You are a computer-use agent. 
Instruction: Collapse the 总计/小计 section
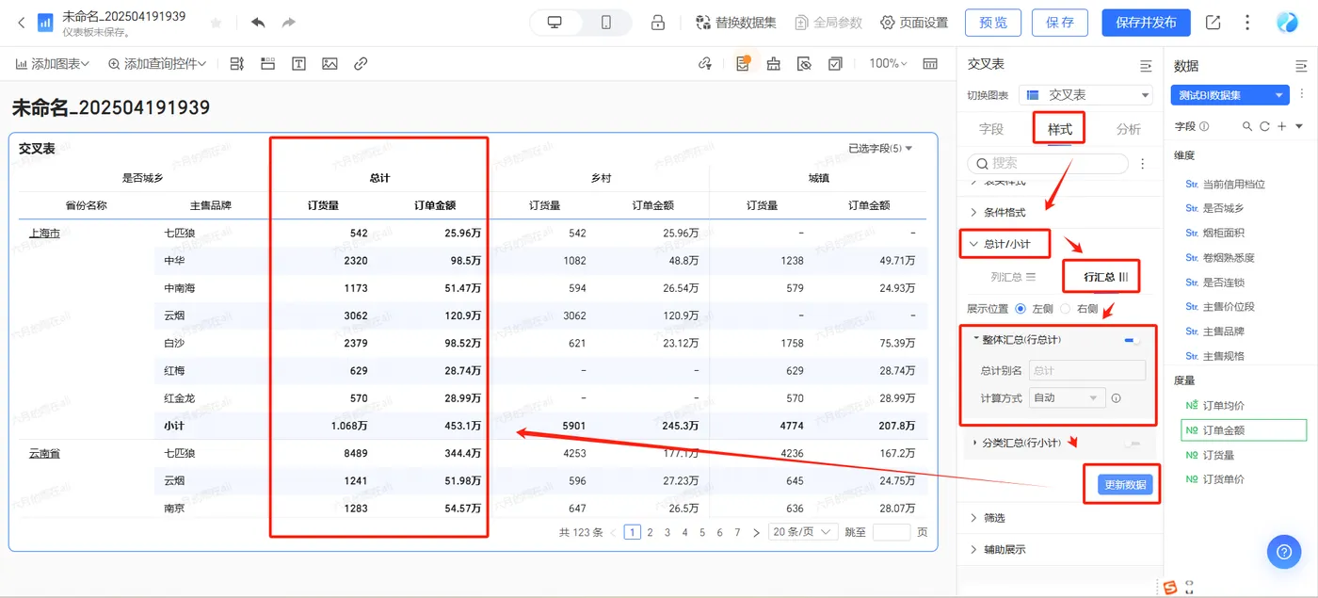[999, 244]
